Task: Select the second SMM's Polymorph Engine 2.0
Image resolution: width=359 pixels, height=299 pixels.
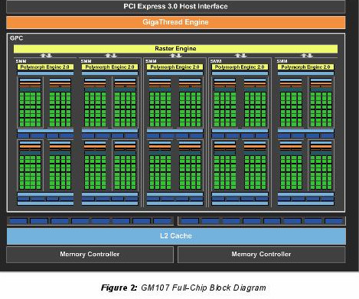Action: click(x=110, y=67)
